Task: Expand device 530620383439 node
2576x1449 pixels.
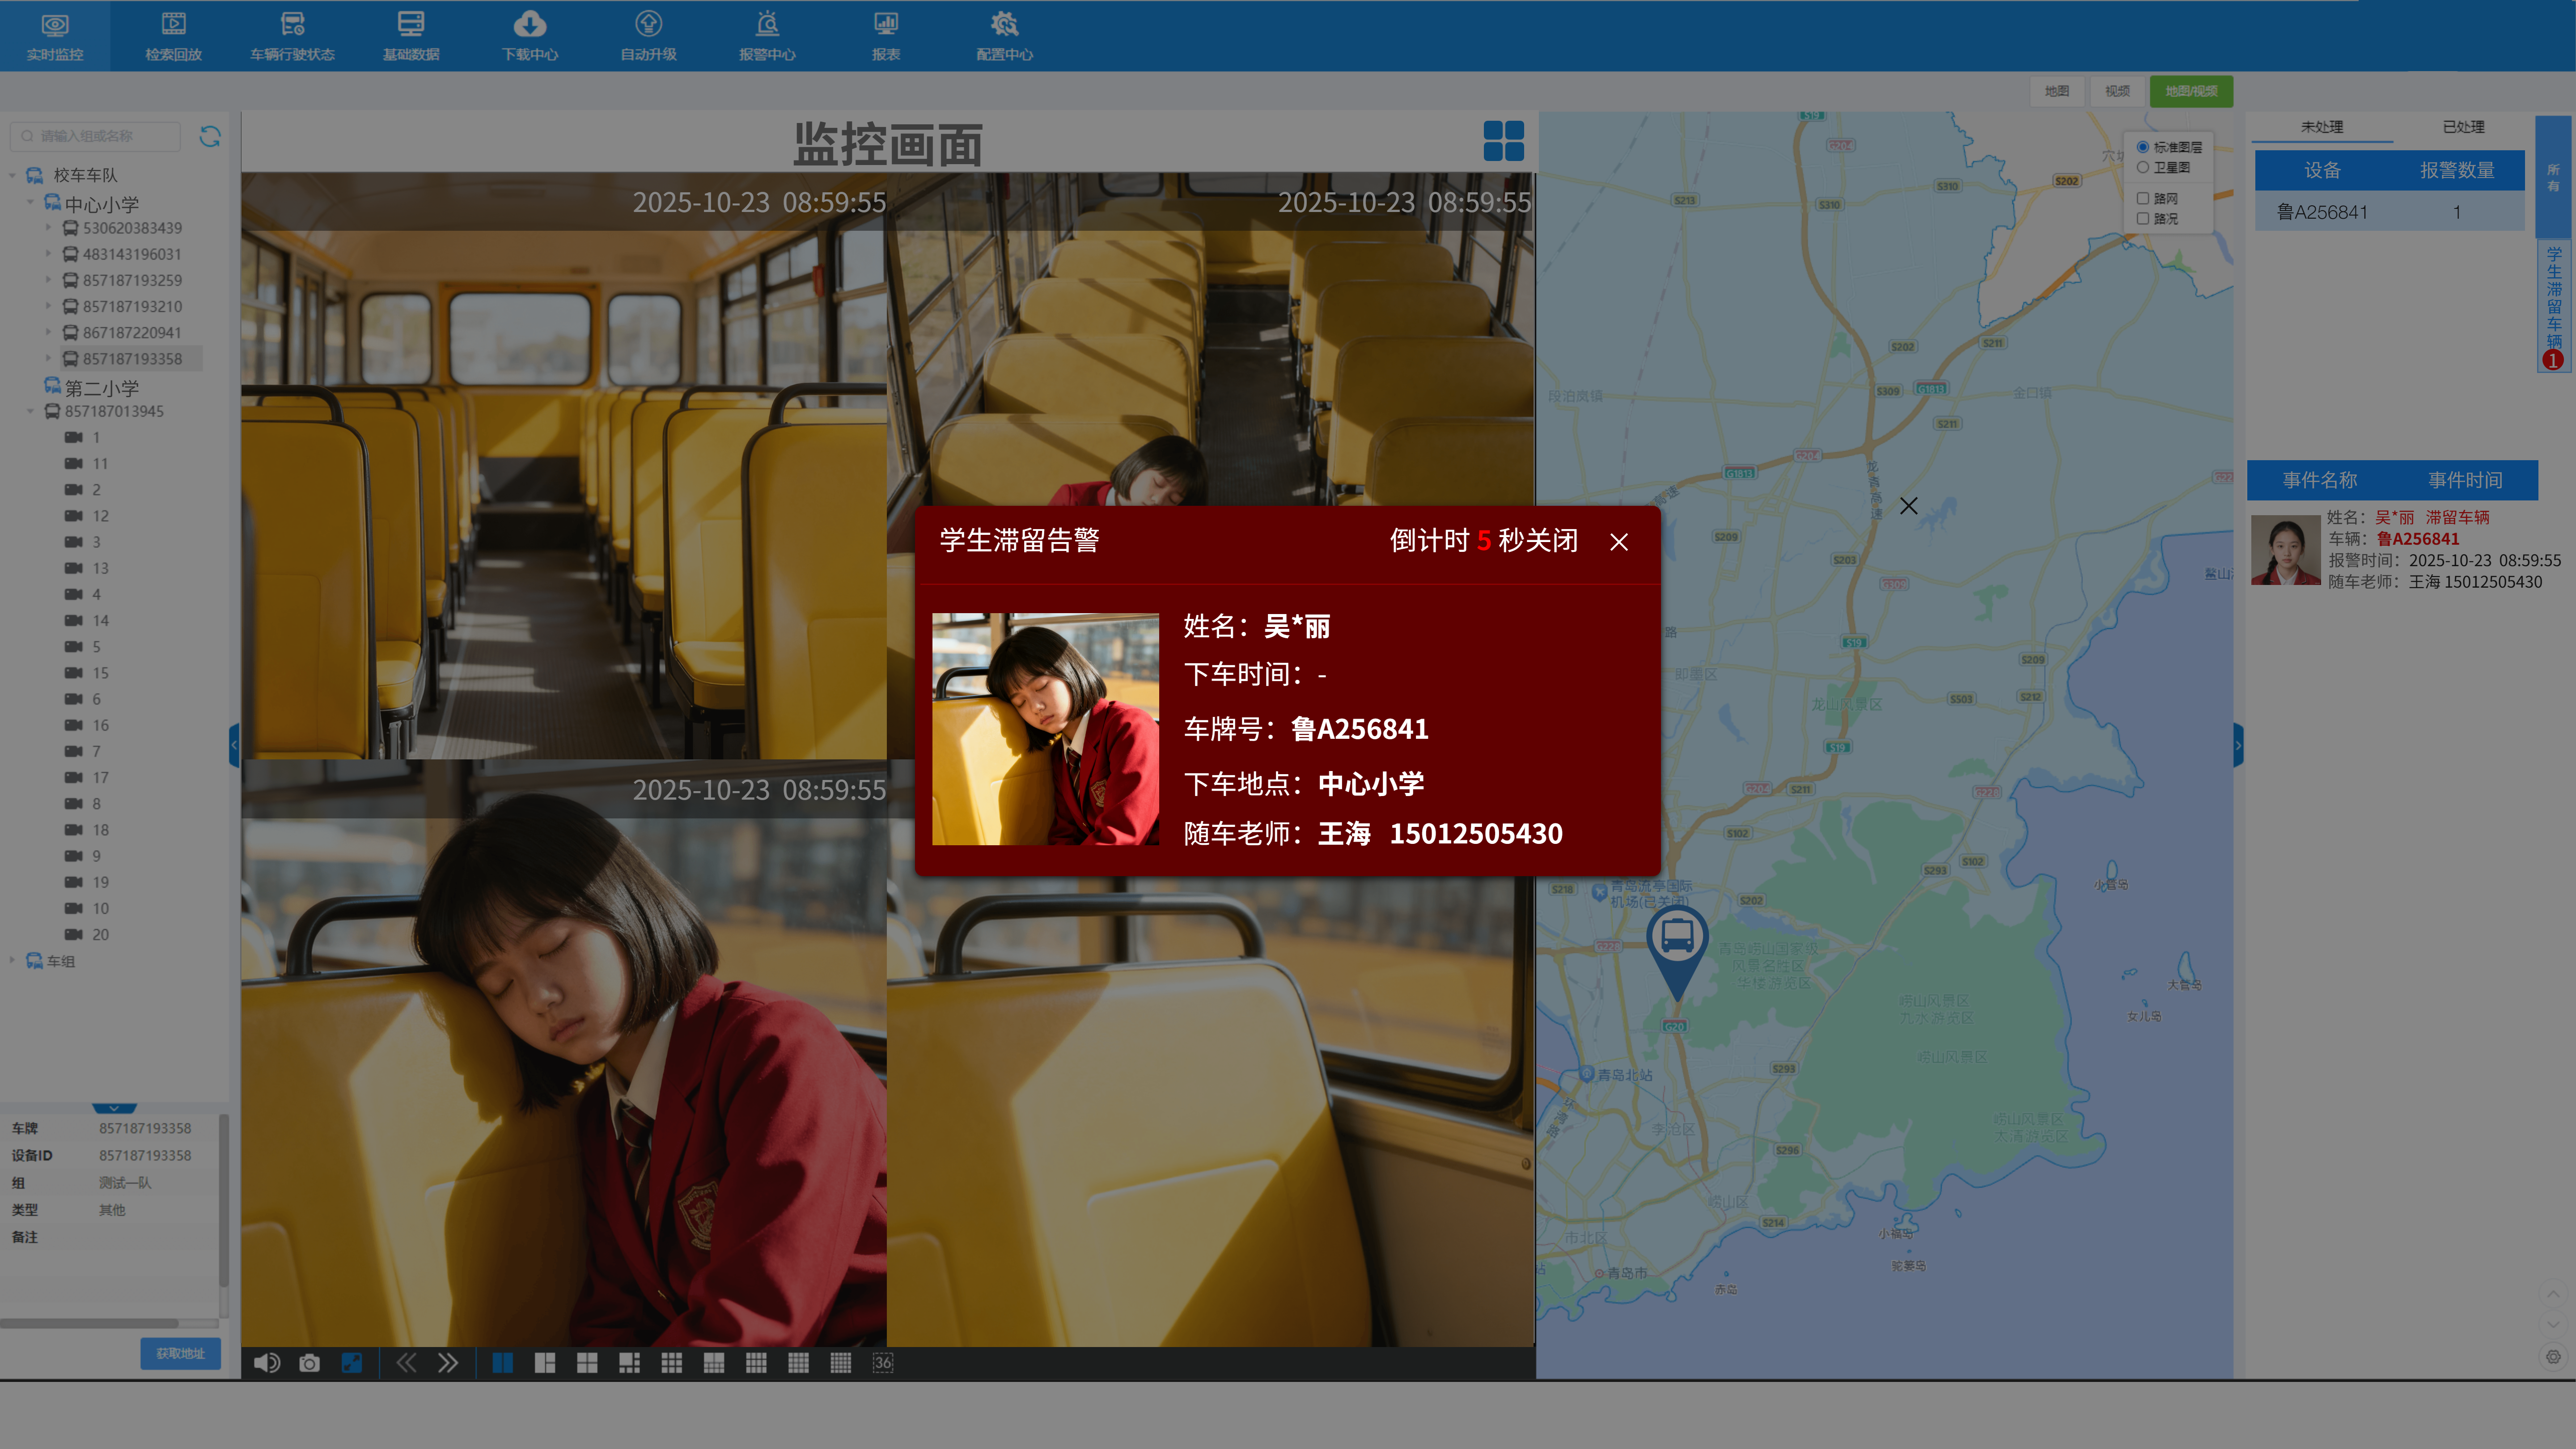Action: pos(48,228)
